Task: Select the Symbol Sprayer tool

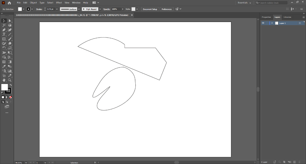Action: (4, 71)
